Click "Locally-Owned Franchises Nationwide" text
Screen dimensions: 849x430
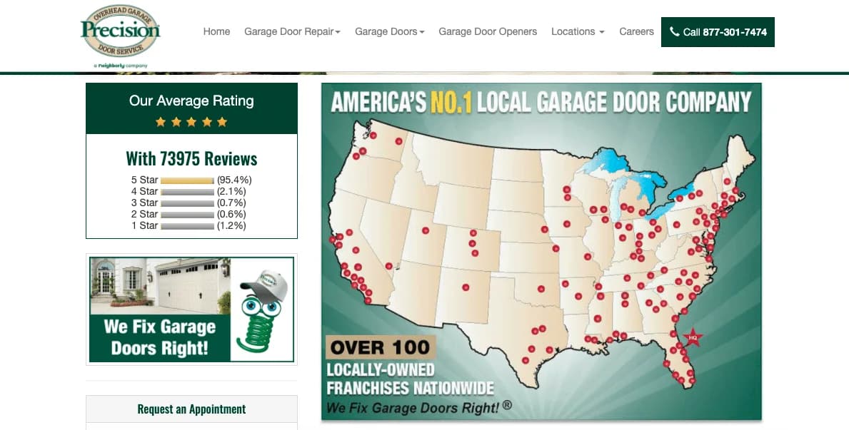pos(410,379)
